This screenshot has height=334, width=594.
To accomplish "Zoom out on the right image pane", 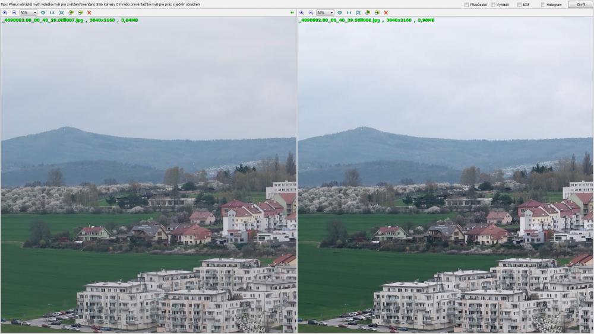I will coord(310,12).
